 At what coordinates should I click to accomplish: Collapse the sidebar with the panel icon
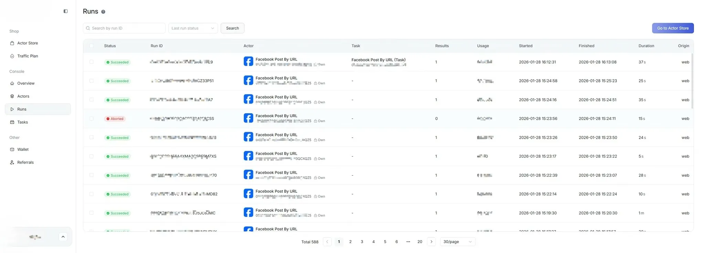tap(65, 11)
